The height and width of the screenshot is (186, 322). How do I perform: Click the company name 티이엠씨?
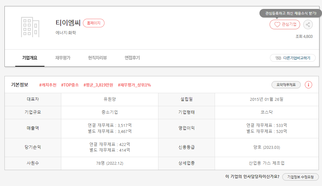coord(68,23)
